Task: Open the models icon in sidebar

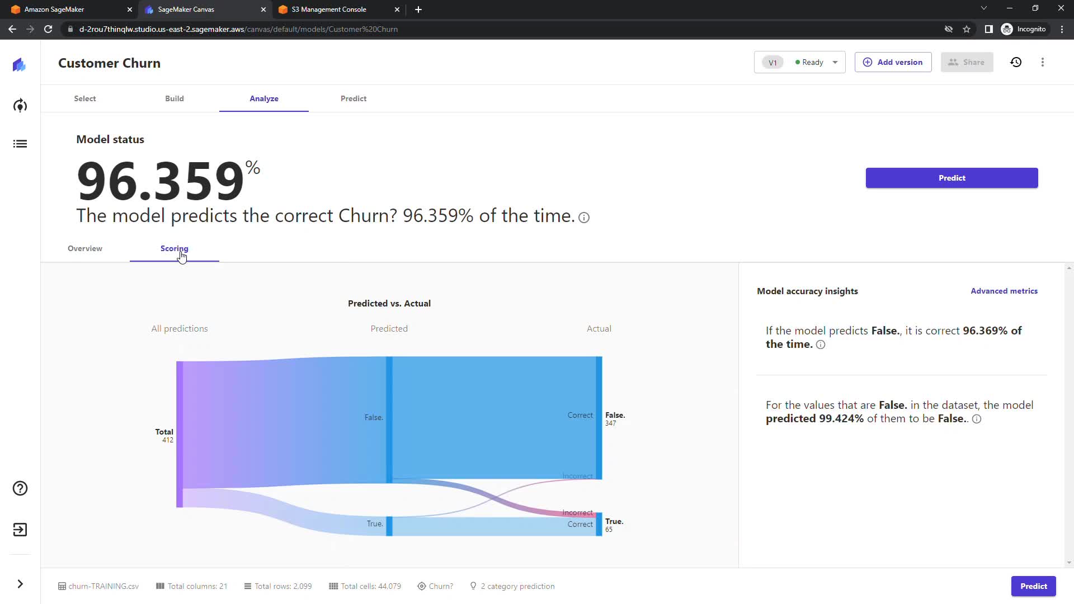Action: pos(20,106)
